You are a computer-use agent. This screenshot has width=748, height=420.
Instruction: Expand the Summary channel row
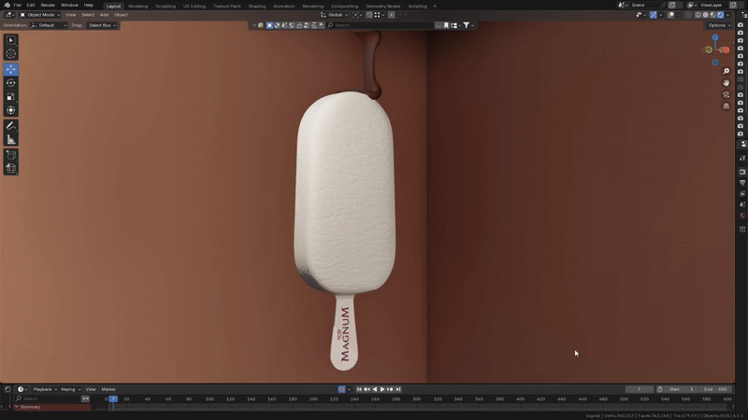pos(17,407)
